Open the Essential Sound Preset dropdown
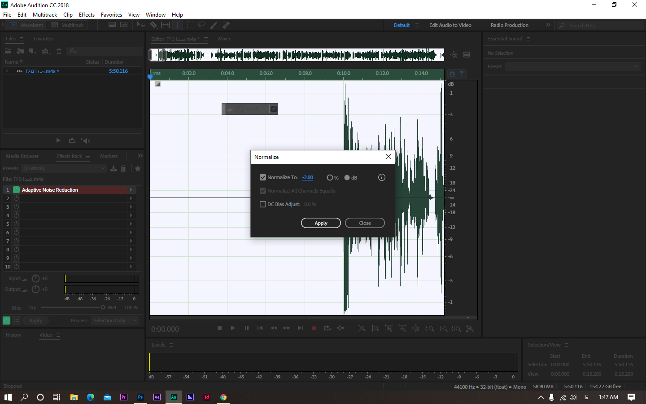 572,66
